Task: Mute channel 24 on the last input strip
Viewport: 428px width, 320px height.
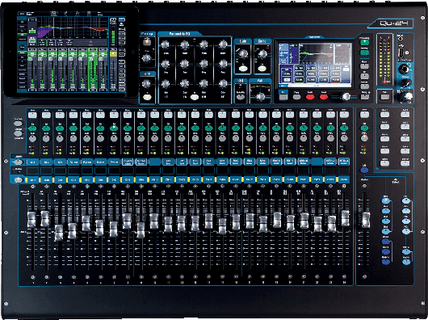Action: [344, 115]
